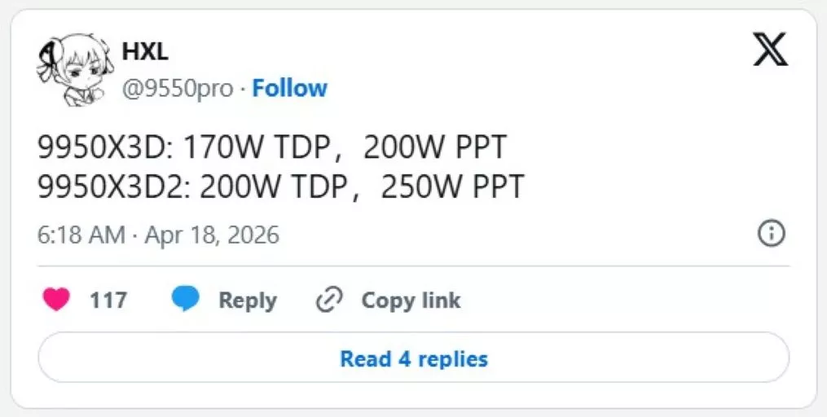Click the 200W PPT text
The image size is (827, 417).
click(435, 147)
